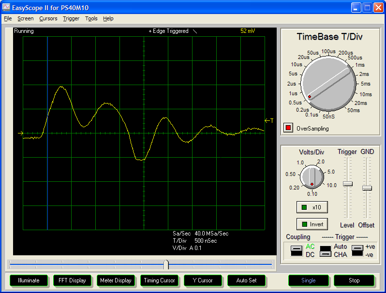Screen dimensions: 386x293
Task: Open the Meter Display
Action: point(116,280)
